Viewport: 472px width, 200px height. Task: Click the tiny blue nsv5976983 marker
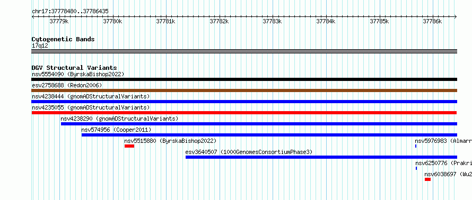tap(416, 146)
